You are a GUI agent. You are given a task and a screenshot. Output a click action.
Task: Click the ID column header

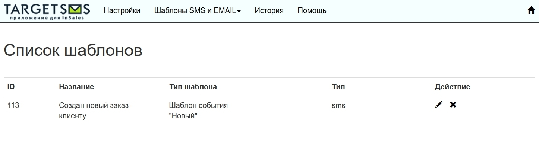(x=11, y=87)
